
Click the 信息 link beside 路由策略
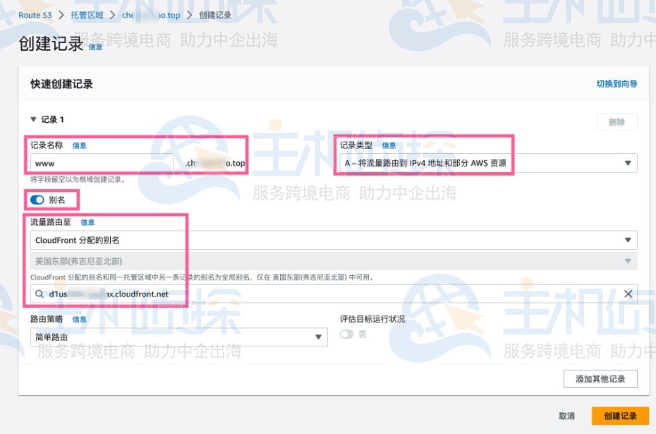79,319
